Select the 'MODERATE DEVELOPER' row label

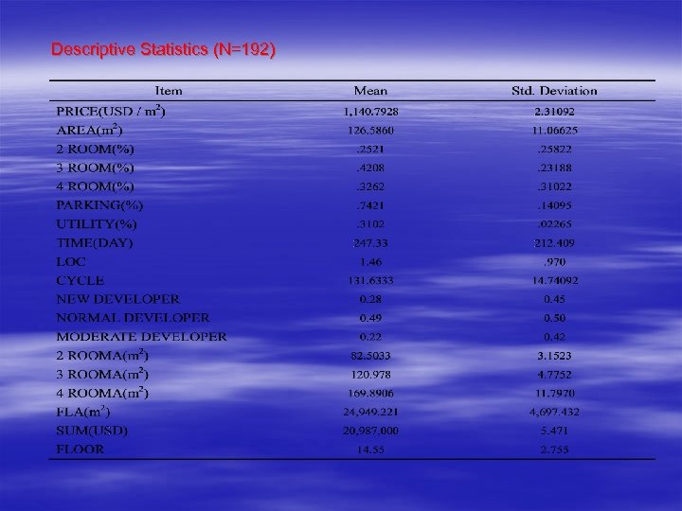point(141,336)
